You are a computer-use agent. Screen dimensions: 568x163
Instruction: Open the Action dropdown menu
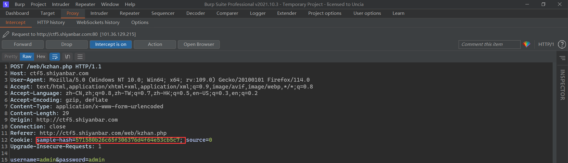155,44
